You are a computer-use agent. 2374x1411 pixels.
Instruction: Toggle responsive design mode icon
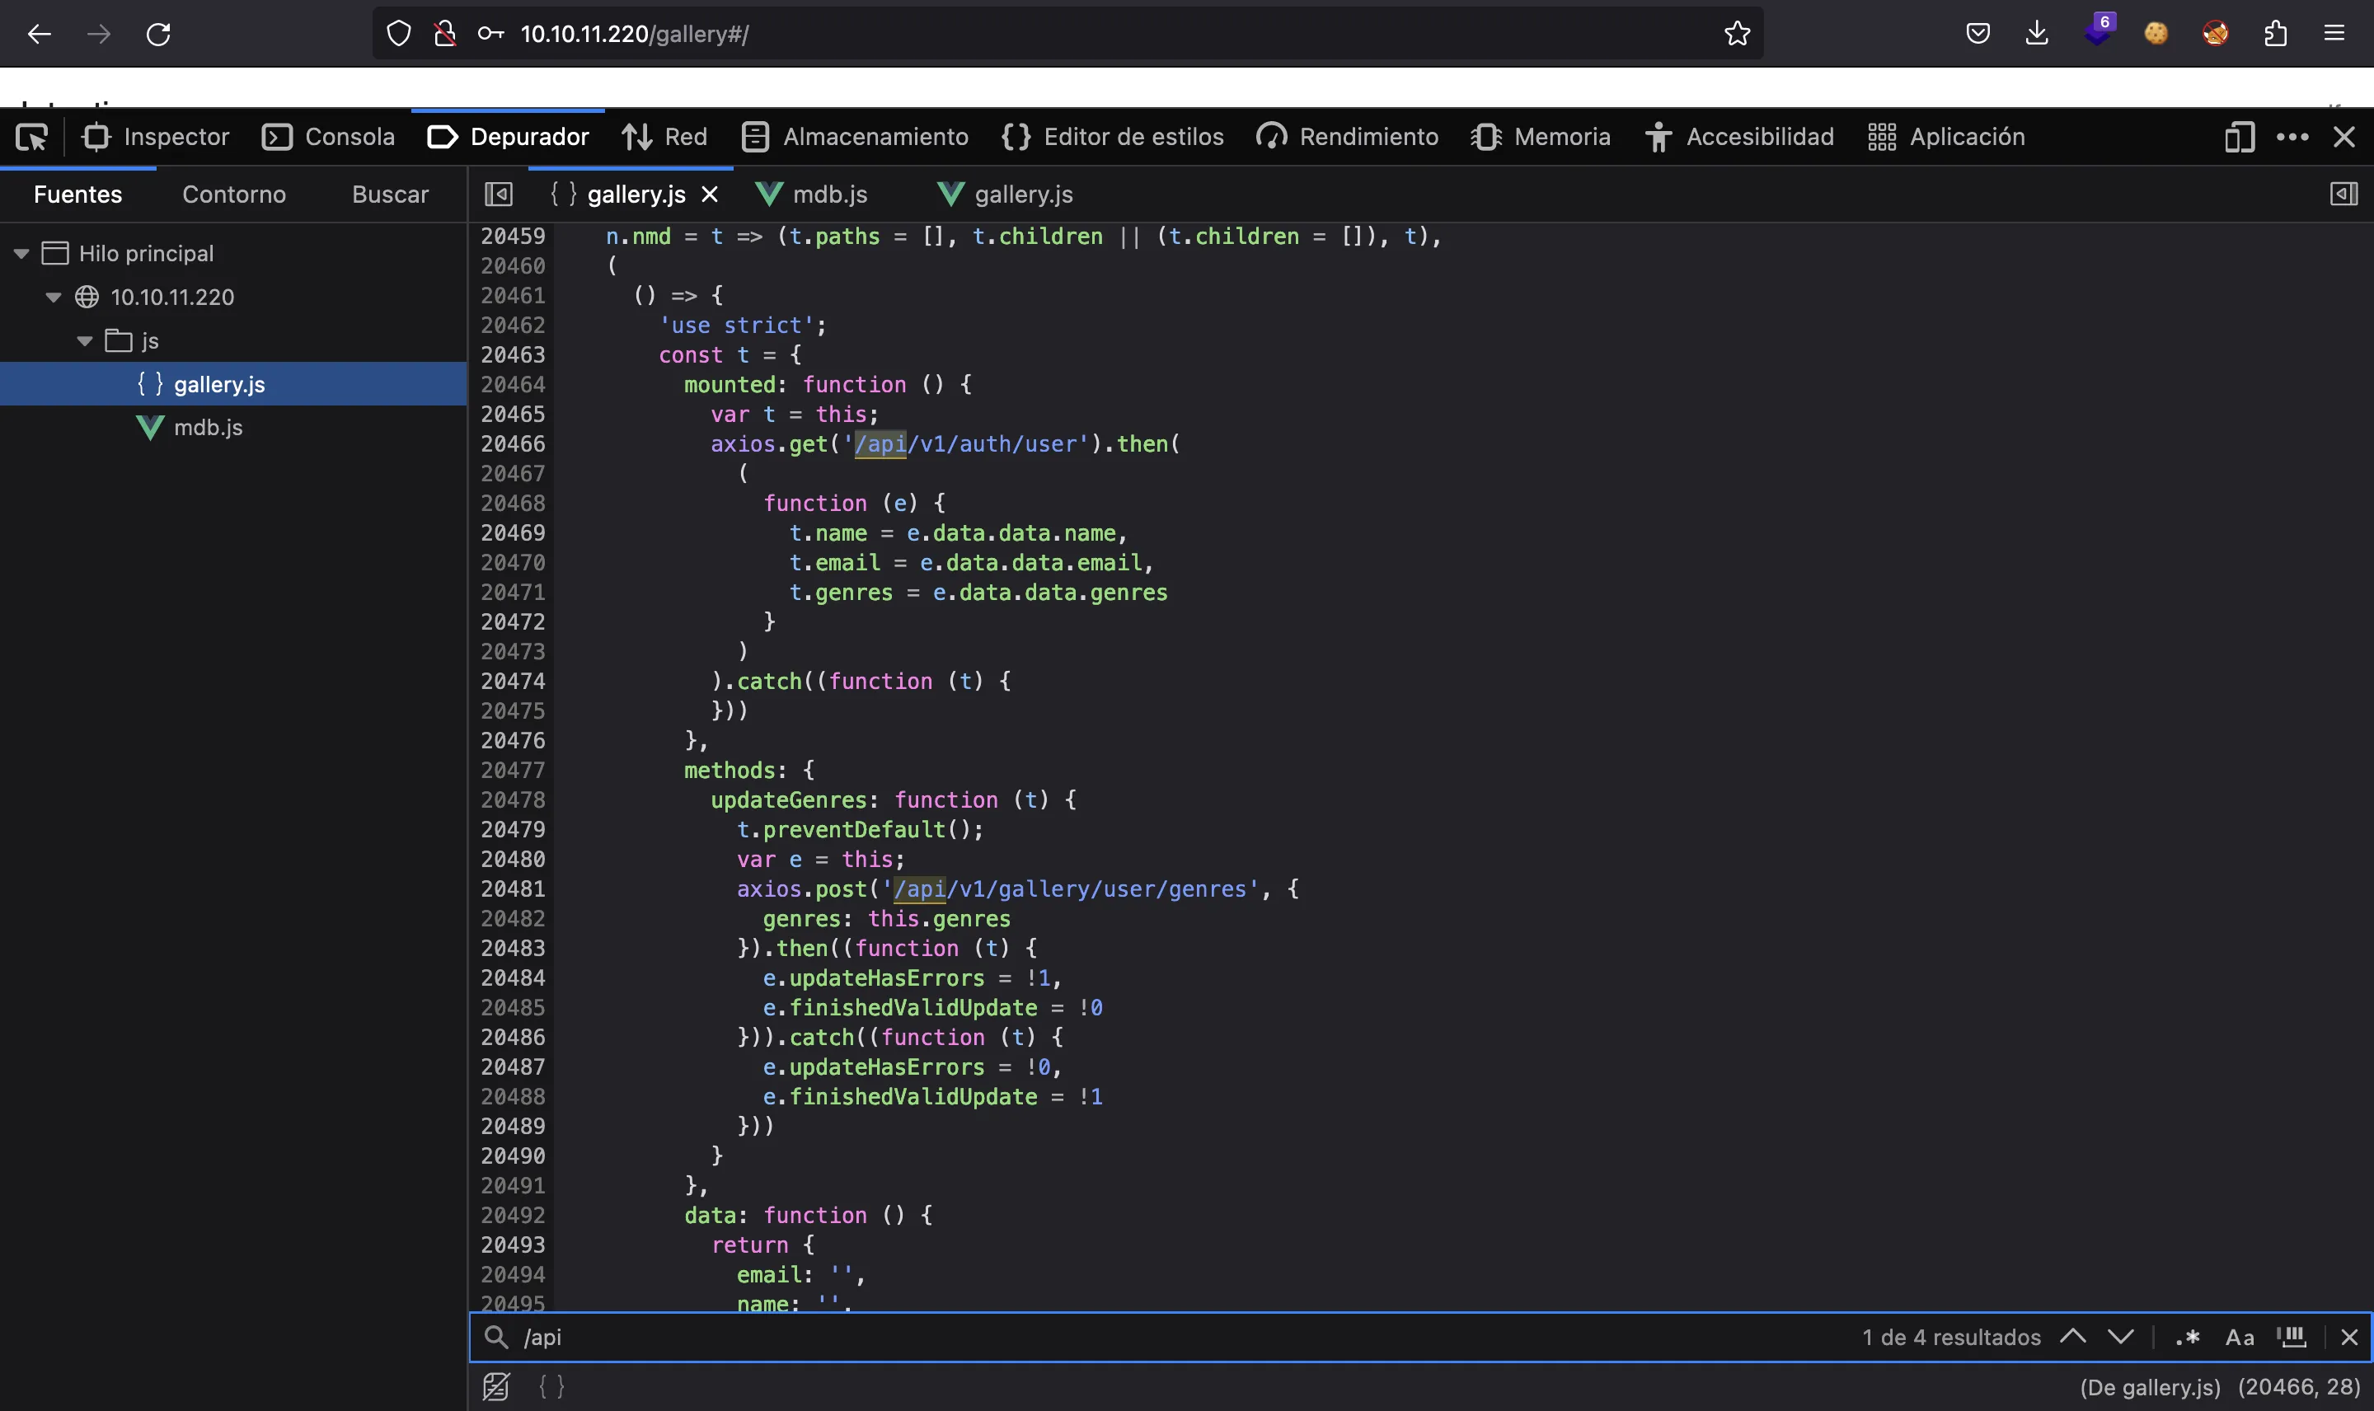point(2240,138)
